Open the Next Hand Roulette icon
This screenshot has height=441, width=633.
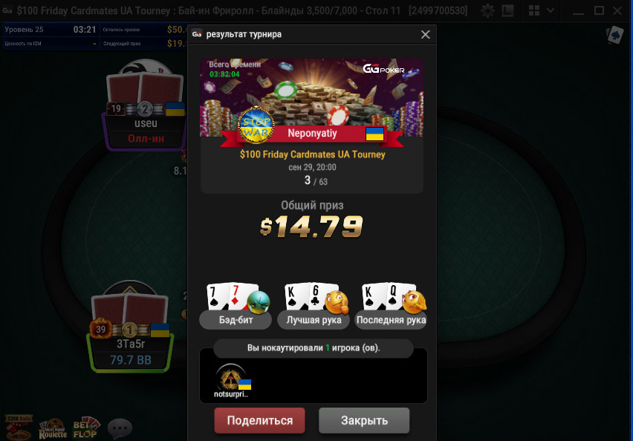point(53,429)
